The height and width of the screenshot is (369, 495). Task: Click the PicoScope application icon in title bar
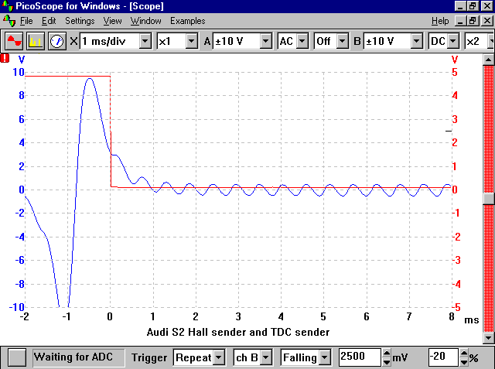[x=8, y=6]
